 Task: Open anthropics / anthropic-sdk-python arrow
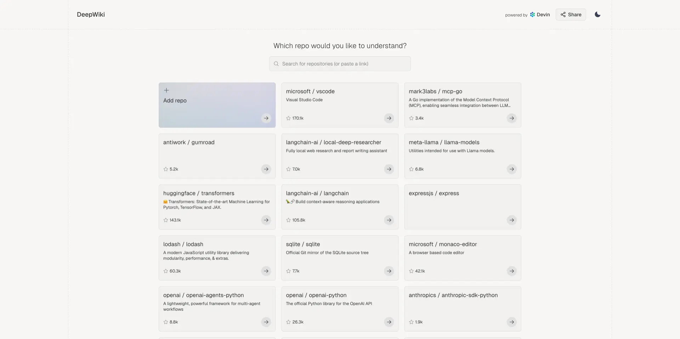tap(511, 322)
